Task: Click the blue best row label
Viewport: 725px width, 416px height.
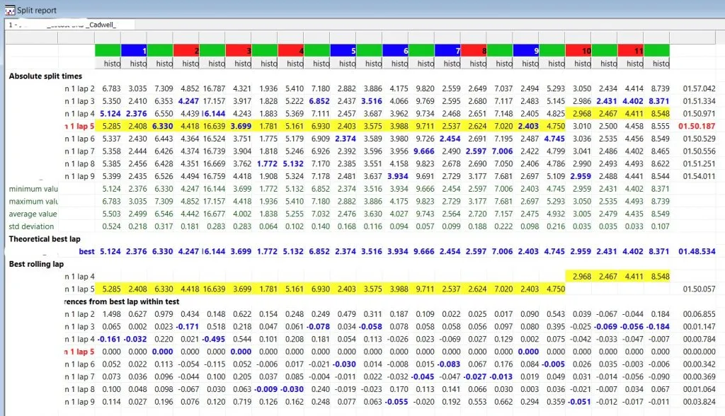Action: 86,251
